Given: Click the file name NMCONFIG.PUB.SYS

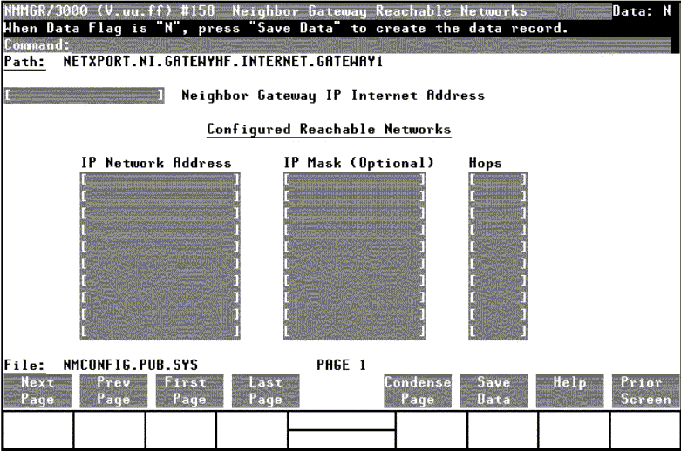Looking at the screenshot, I should point(130,365).
